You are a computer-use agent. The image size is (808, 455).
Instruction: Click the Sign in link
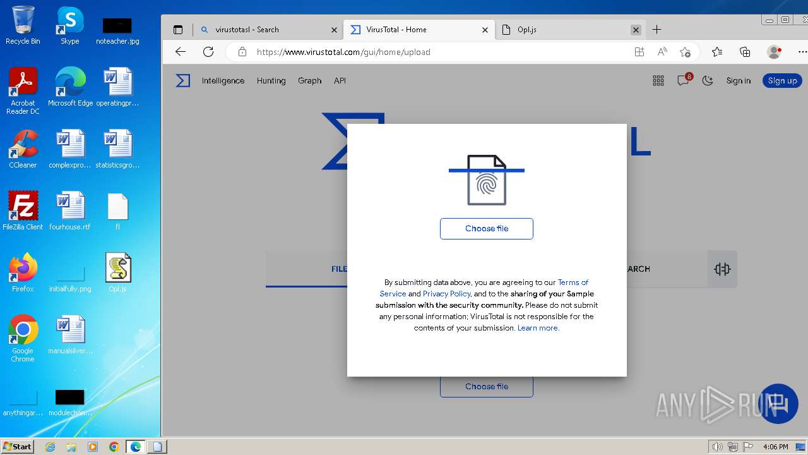(x=738, y=81)
